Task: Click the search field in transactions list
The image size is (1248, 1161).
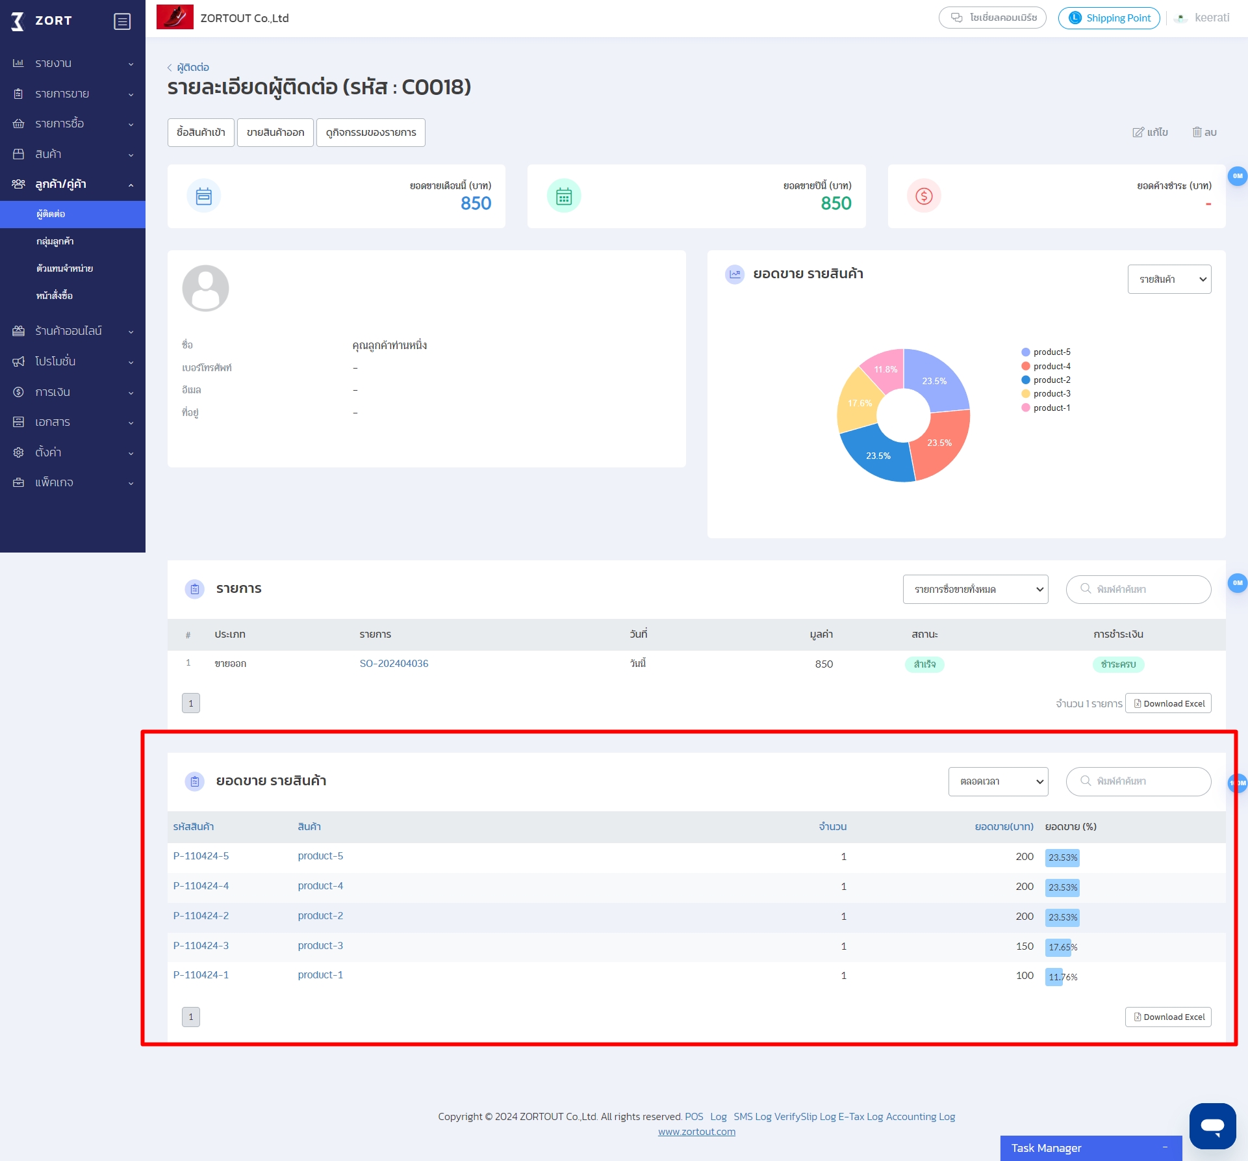Action: point(1138,590)
